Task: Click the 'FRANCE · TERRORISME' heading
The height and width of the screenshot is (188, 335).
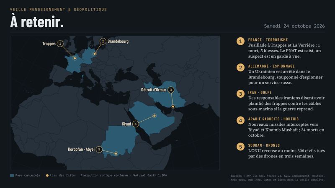Action: [268, 40]
